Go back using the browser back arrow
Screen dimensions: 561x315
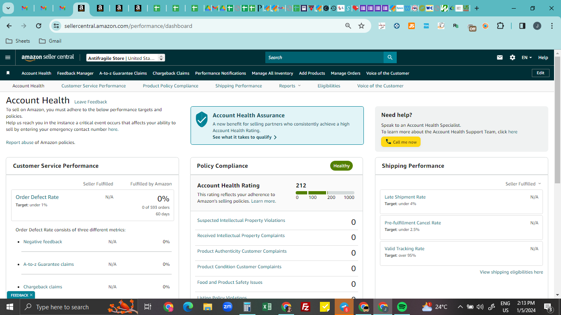tap(9, 26)
